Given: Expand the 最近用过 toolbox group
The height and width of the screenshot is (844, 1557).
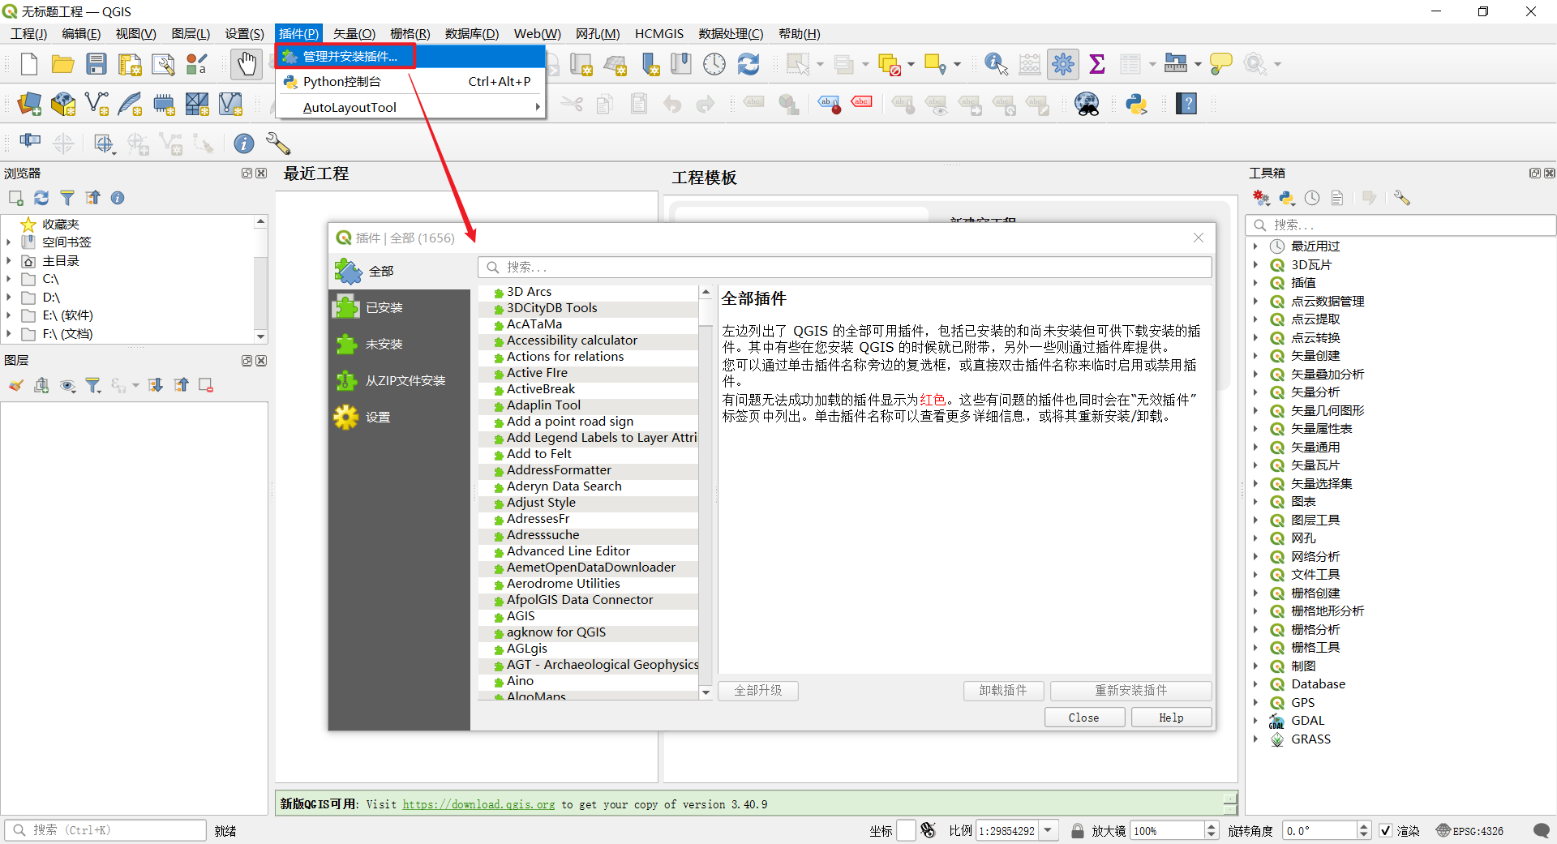Looking at the screenshot, I should point(1255,246).
